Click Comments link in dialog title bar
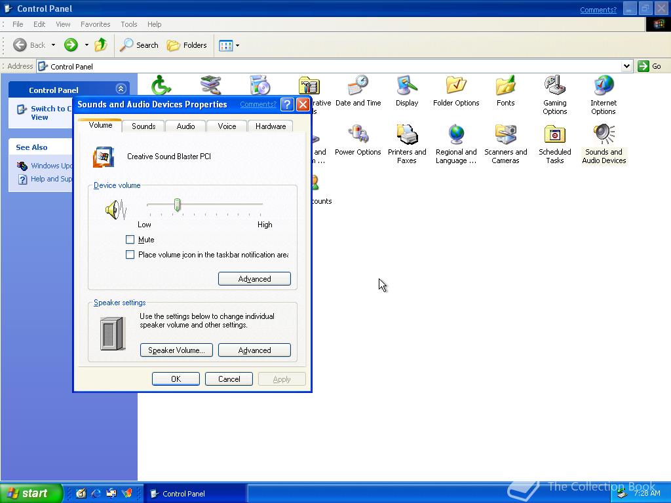Image resolution: width=671 pixels, height=503 pixels. (258, 104)
